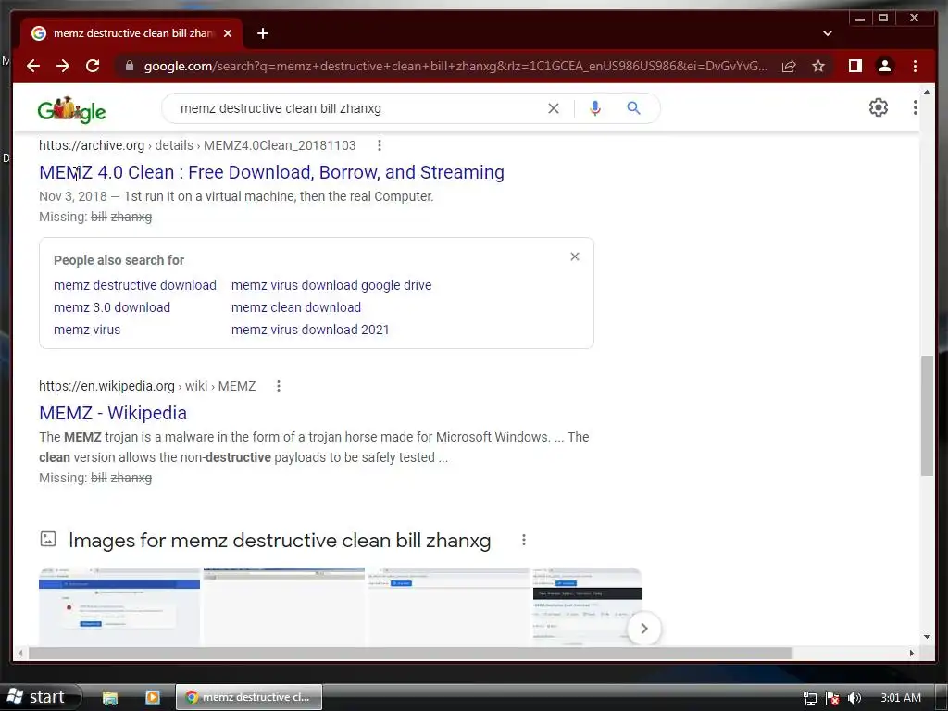948x711 pixels.
Task: Open the Chrome profile menu
Action: 884,66
